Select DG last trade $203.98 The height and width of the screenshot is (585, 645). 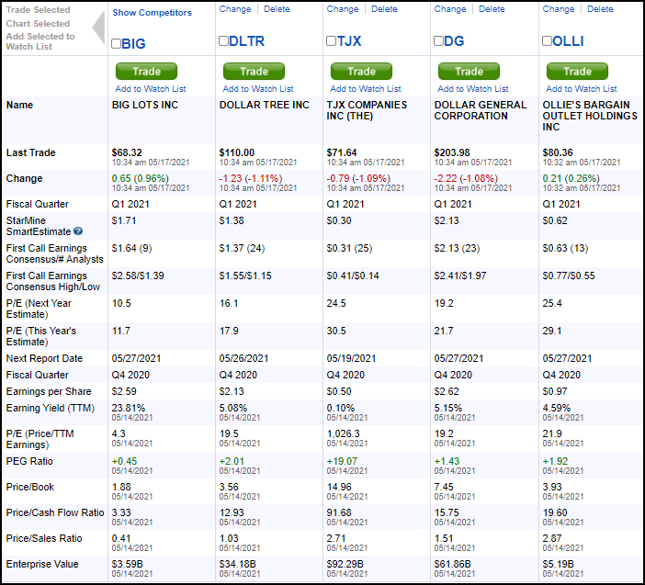click(x=452, y=152)
